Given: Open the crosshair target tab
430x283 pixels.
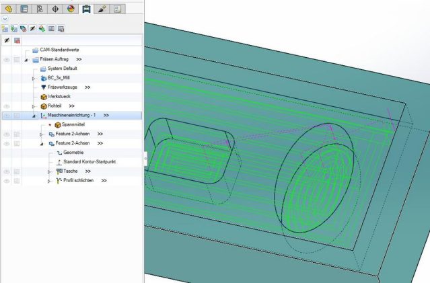Looking at the screenshot, I should (x=55, y=9).
